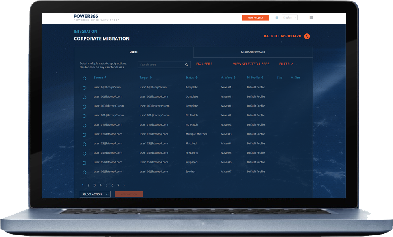Open the English language dropdown
The image size is (393, 237).
pos(290,18)
